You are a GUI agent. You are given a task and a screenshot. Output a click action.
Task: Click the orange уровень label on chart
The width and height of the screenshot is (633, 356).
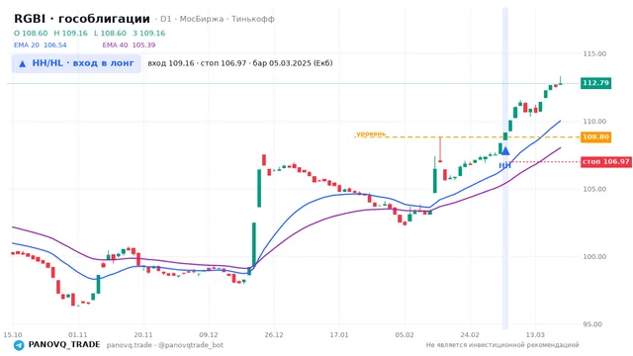pos(371,133)
